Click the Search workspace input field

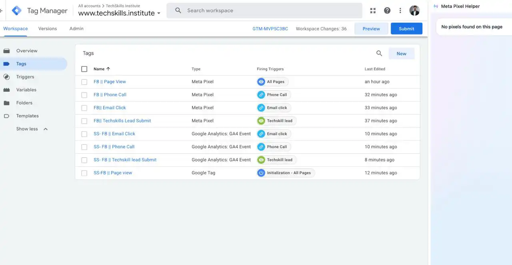tap(264, 10)
